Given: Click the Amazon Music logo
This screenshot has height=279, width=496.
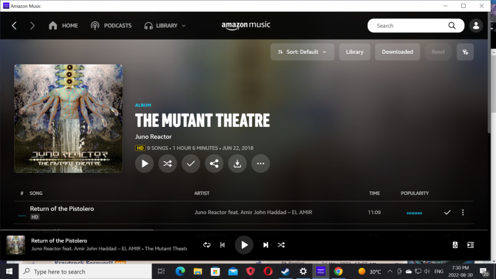Looking at the screenshot, I should 246,25.
